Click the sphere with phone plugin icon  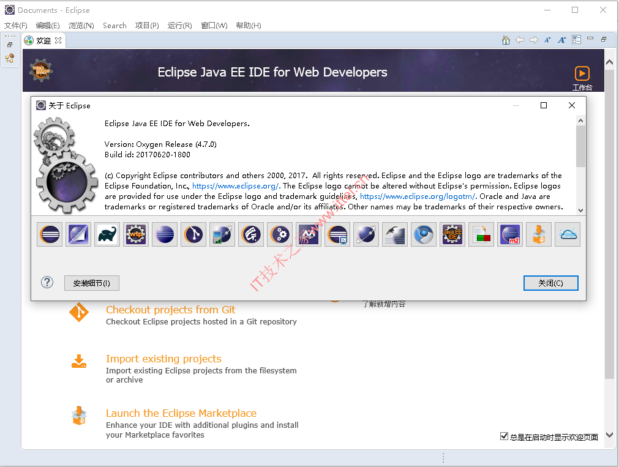click(x=222, y=234)
